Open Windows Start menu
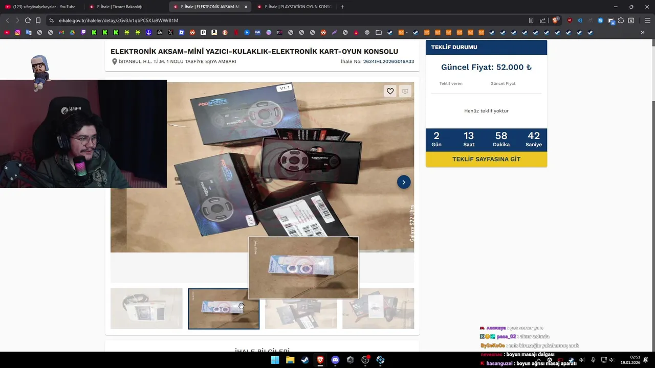The image size is (655, 368). pyautogui.click(x=275, y=360)
